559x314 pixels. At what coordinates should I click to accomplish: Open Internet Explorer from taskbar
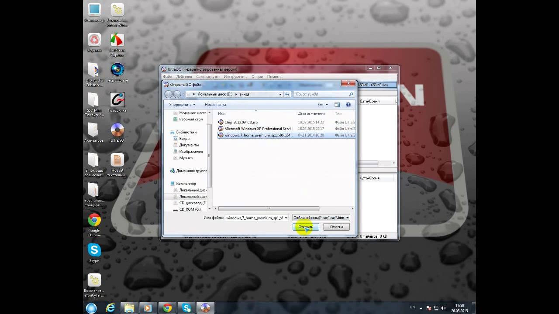coord(110,308)
